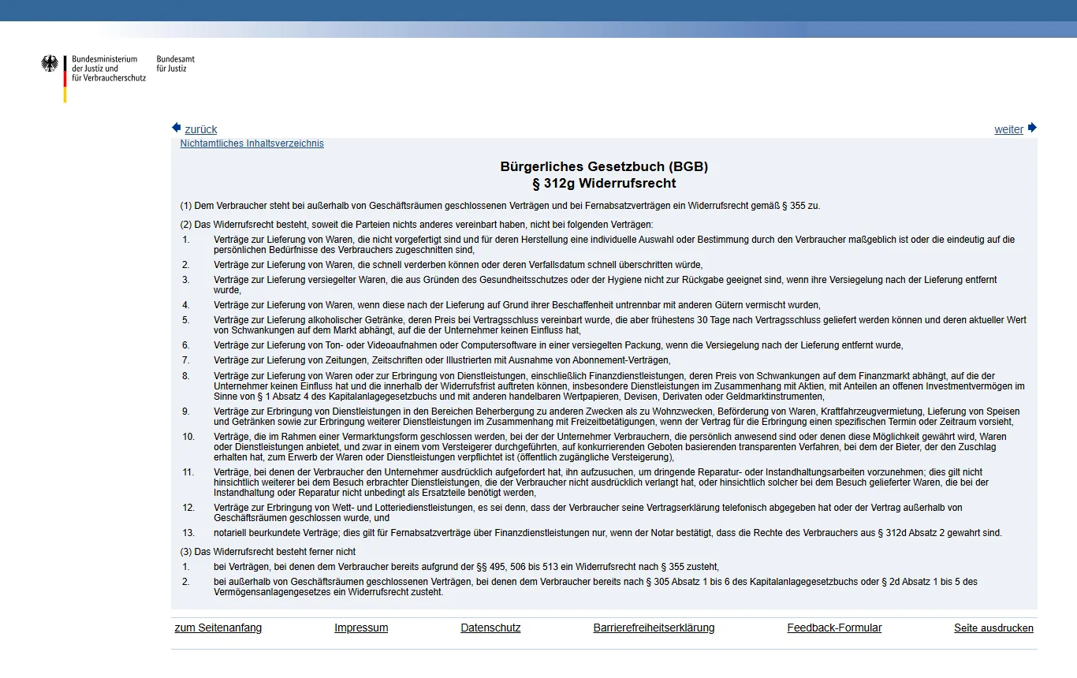Open the Impressum footer link
The width and height of the screenshot is (1077, 678).
click(361, 628)
